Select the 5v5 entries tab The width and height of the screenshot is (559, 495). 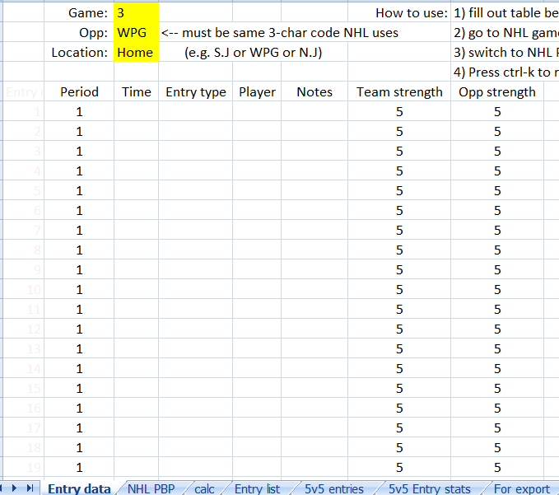333,488
